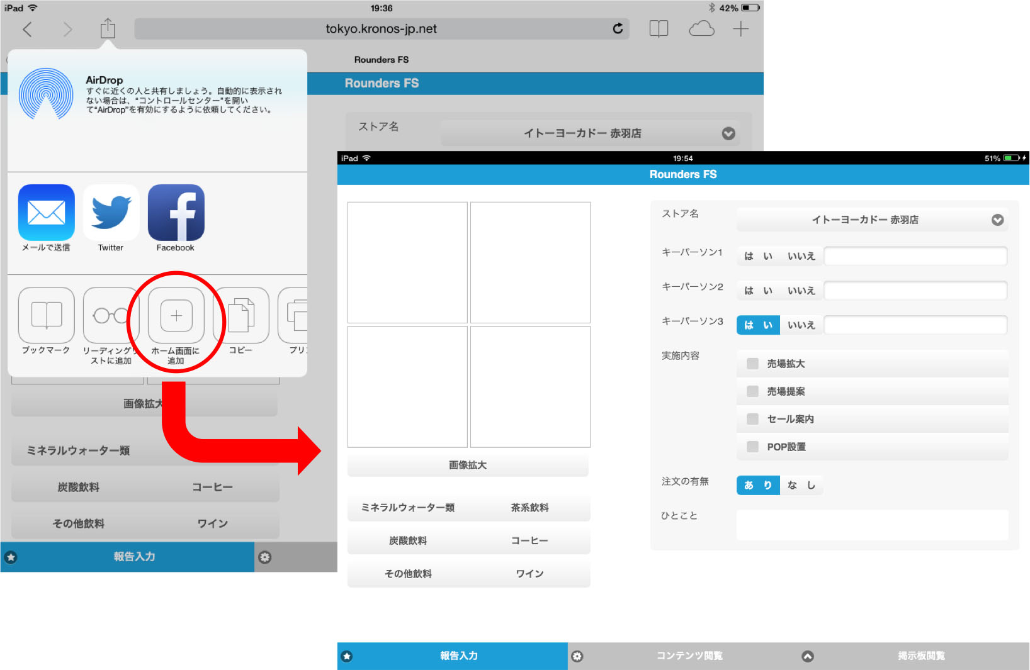This screenshot has width=1030, height=670.
Task: Open iCloud Tabs cloud icon
Action: 701,29
